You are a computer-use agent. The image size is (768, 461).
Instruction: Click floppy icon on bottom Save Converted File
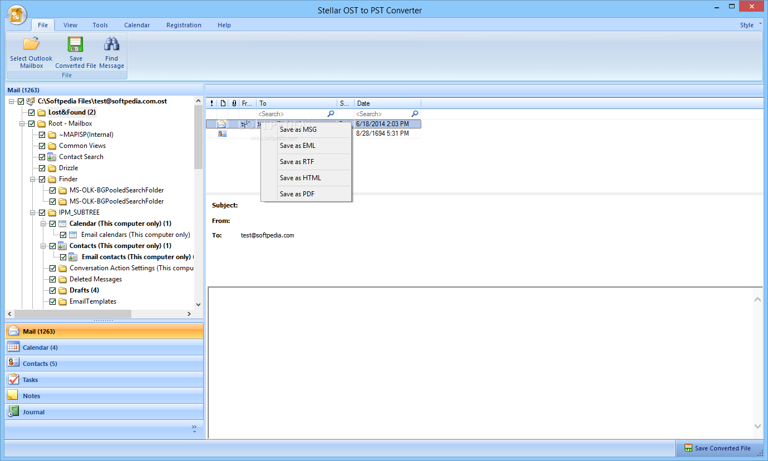click(688, 448)
